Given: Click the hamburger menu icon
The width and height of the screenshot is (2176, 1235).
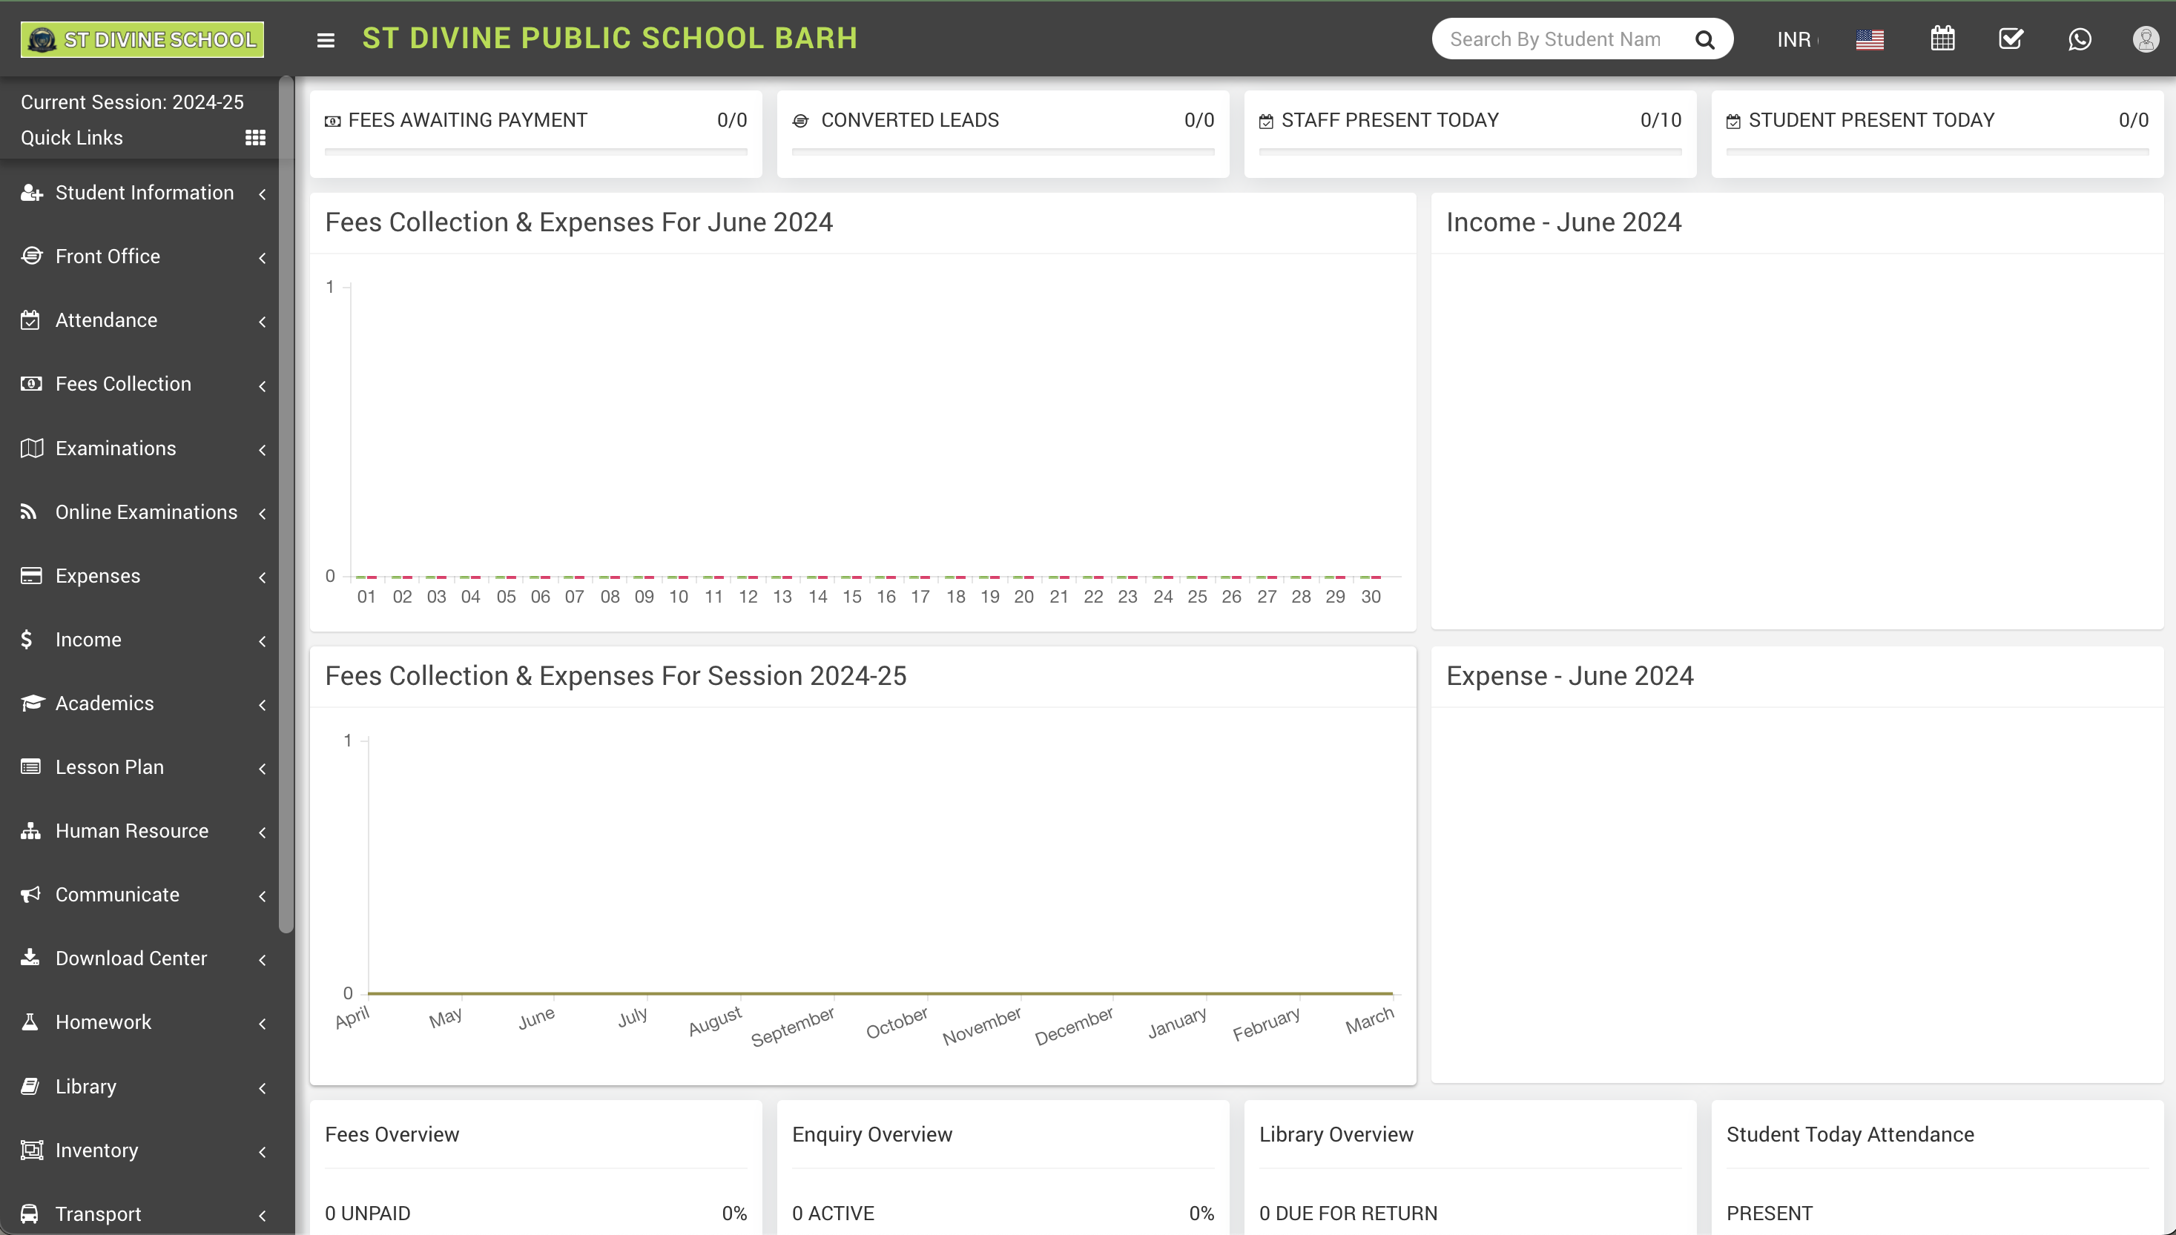Looking at the screenshot, I should coord(325,39).
